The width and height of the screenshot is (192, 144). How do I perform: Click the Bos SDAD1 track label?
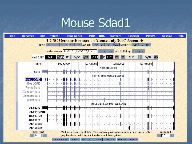[34, 83]
